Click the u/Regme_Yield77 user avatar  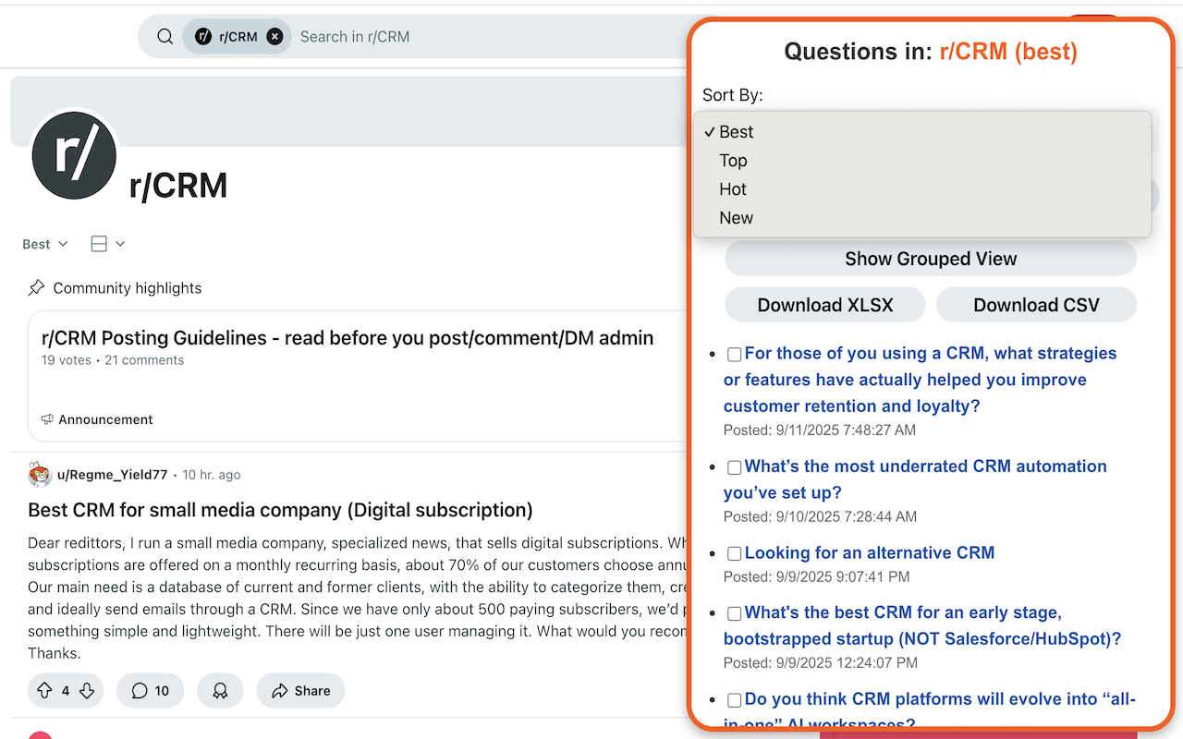pyautogui.click(x=40, y=475)
